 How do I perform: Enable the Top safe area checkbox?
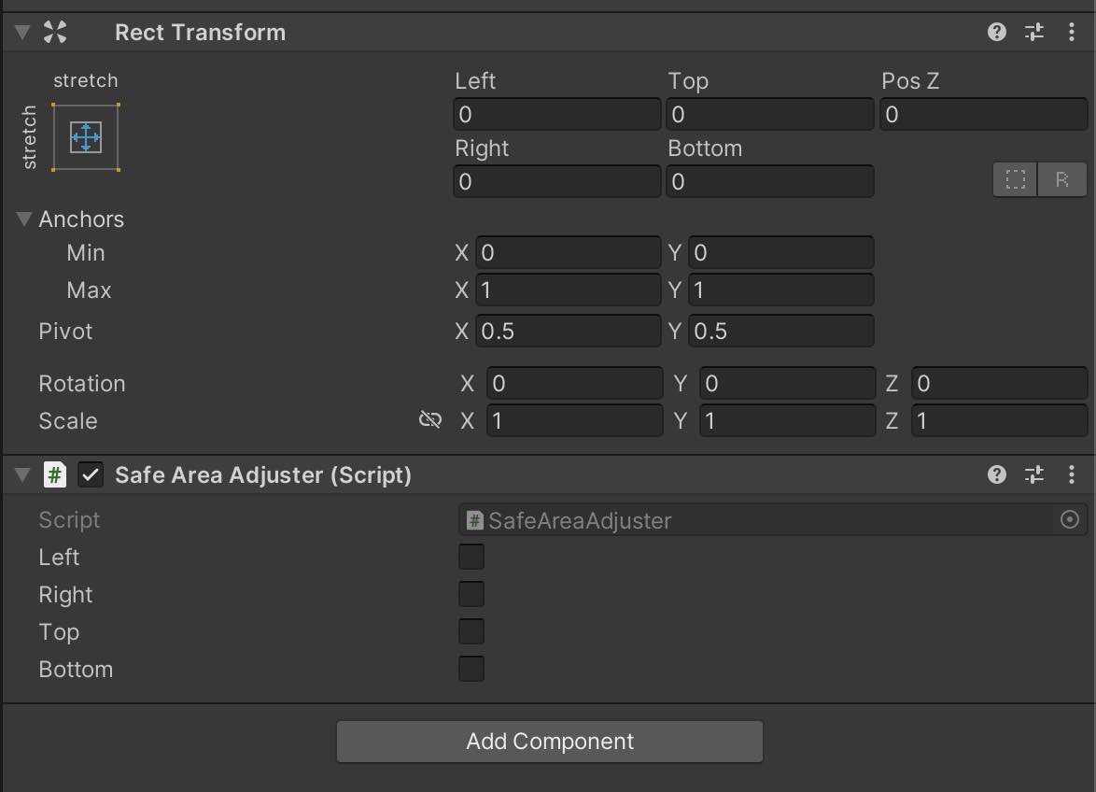[471, 631]
